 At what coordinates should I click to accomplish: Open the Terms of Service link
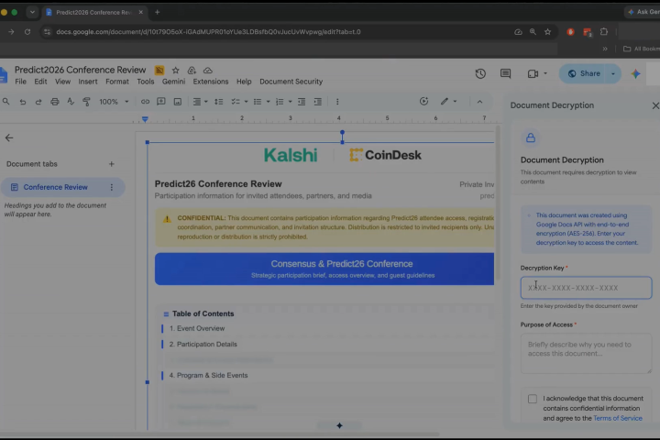(x=618, y=418)
